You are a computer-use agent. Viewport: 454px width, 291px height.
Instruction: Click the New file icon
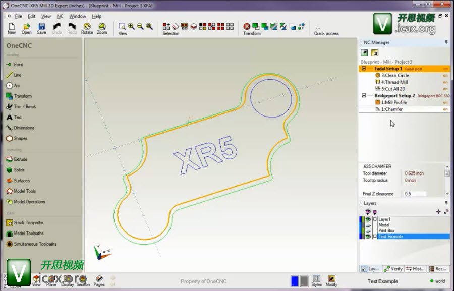click(12, 29)
